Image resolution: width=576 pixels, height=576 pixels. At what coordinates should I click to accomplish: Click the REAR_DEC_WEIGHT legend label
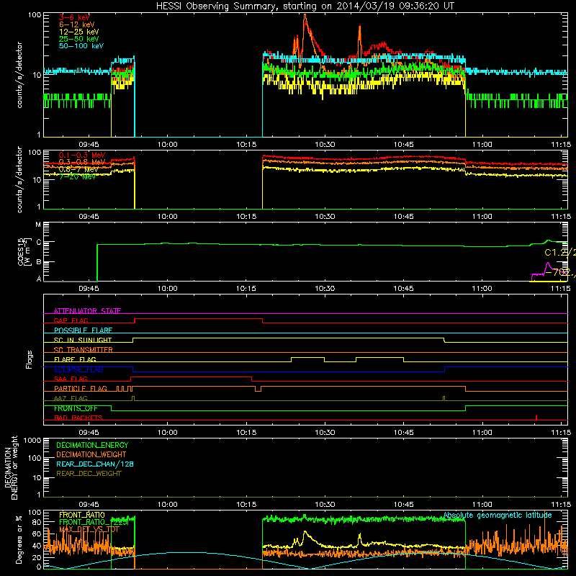89,474
